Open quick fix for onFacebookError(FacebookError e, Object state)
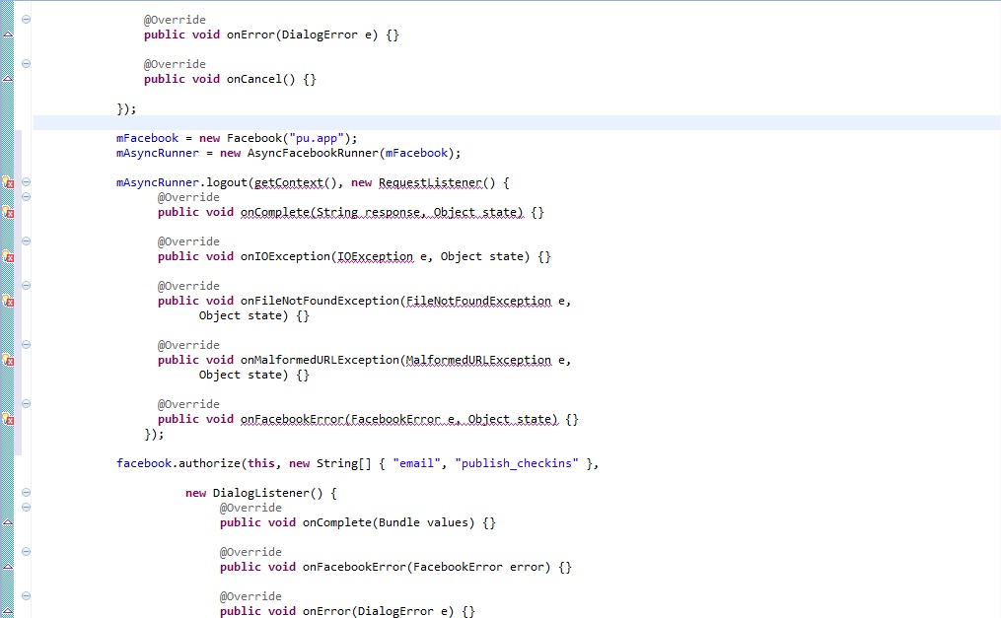Screen dimensions: 1001x618 coord(7,419)
